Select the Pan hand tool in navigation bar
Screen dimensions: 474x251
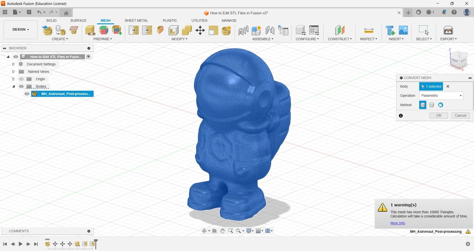point(222,231)
